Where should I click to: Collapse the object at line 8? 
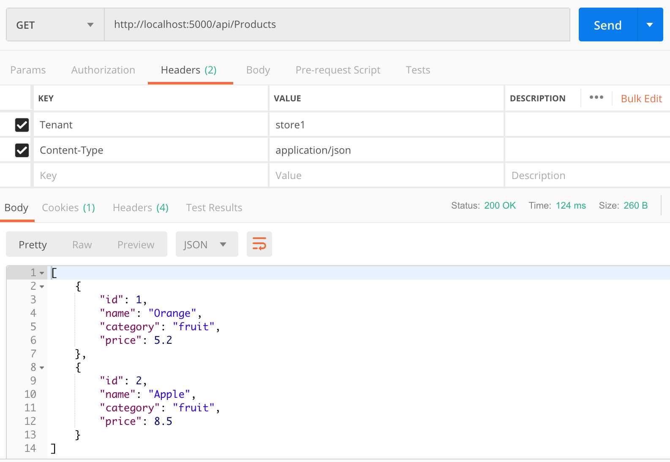42,368
